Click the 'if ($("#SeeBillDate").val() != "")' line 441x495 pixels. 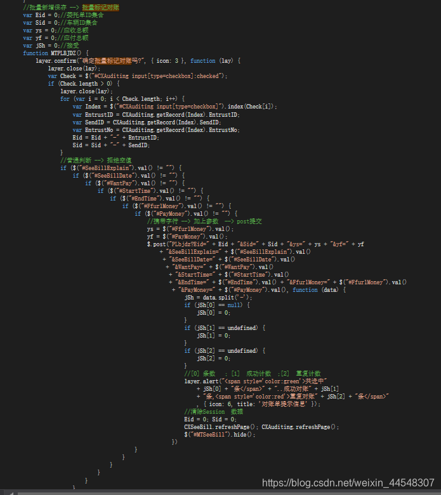(x=129, y=175)
